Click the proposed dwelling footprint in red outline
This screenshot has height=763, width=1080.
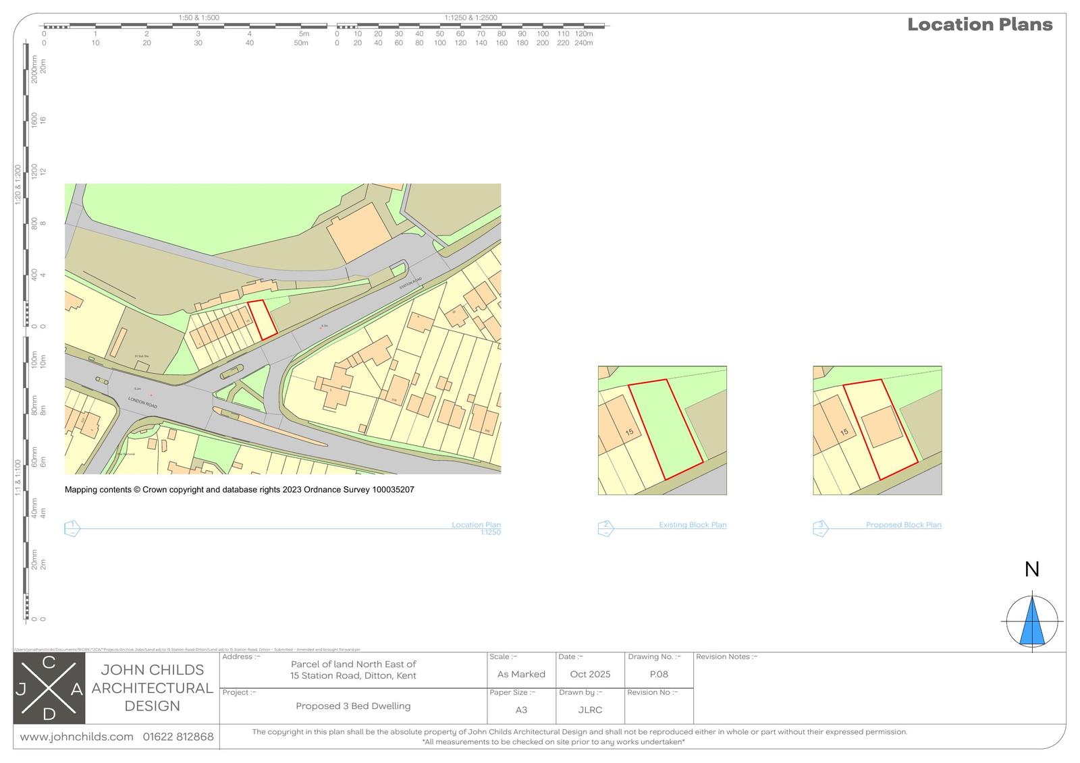pyautogui.click(x=884, y=428)
